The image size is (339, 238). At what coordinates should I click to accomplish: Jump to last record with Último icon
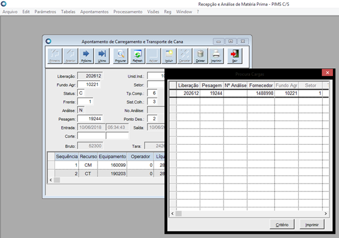pos(102,56)
